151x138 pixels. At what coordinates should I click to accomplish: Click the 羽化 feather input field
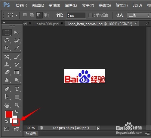coord(76,16)
